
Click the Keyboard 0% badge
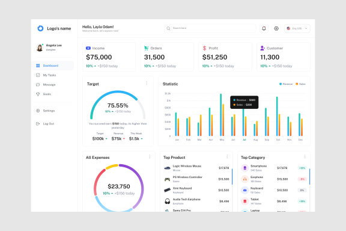click(x=302, y=190)
